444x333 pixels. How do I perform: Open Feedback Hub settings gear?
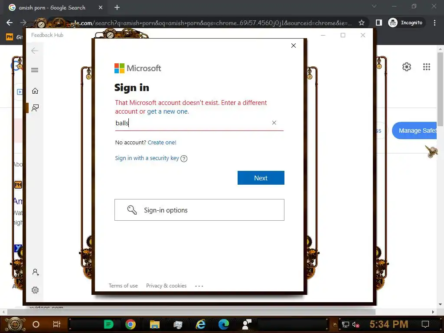point(35,290)
